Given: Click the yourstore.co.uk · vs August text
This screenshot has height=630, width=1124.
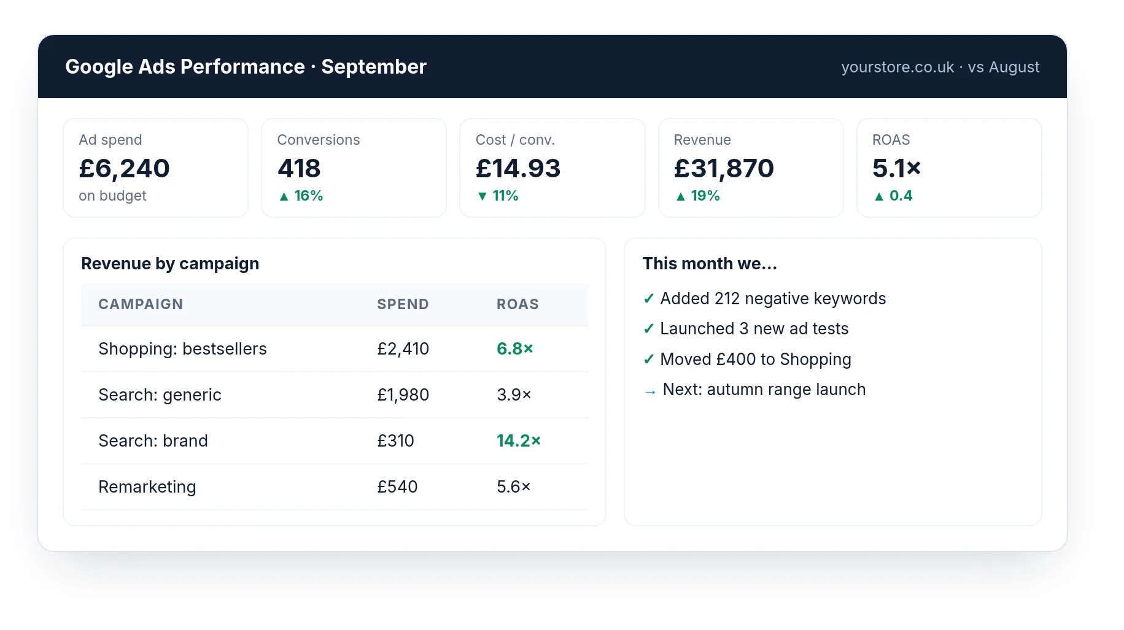Looking at the screenshot, I should coord(940,67).
